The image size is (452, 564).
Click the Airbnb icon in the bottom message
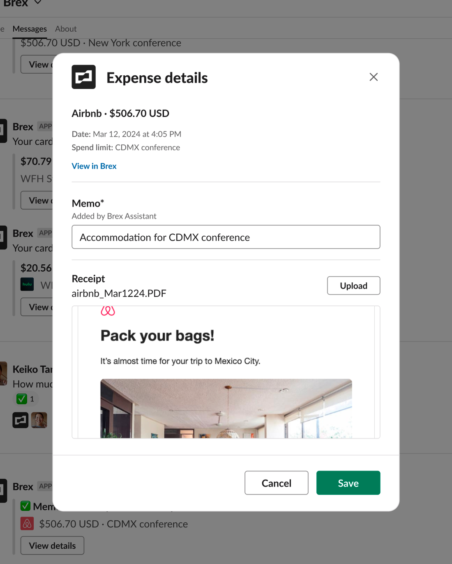pyautogui.click(x=27, y=524)
